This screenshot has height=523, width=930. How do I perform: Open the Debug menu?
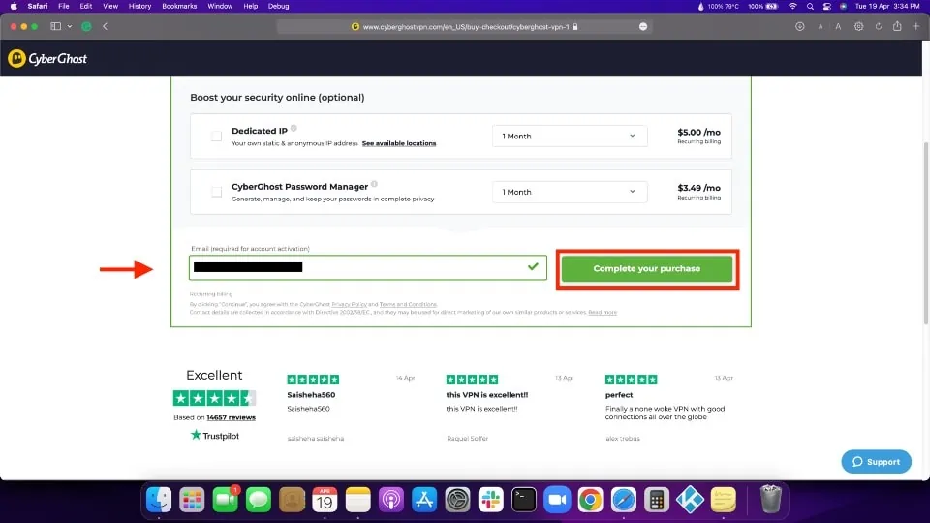click(x=278, y=6)
